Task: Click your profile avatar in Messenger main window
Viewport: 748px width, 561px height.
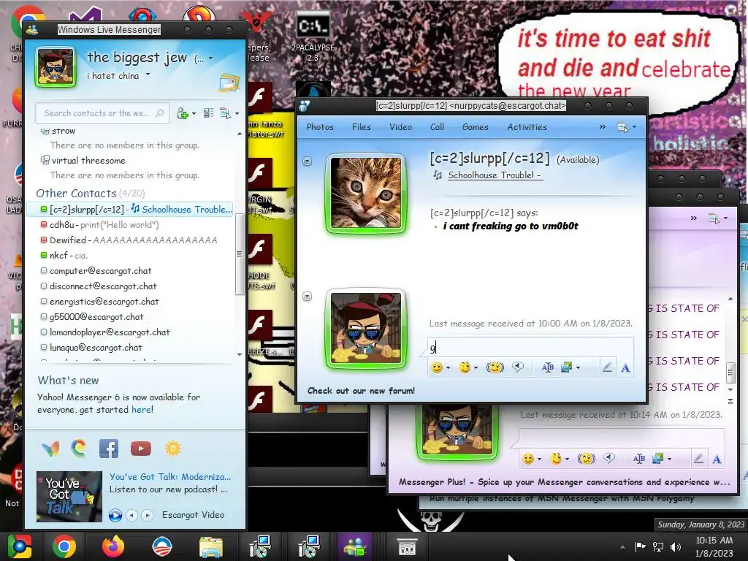Action: coord(56,67)
